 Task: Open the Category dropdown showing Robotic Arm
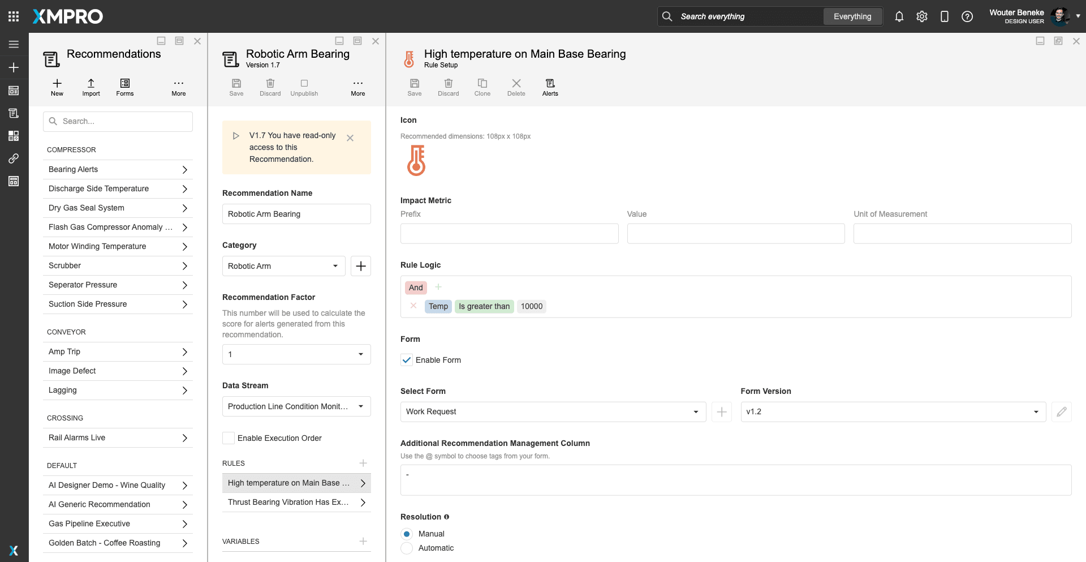[283, 266]
